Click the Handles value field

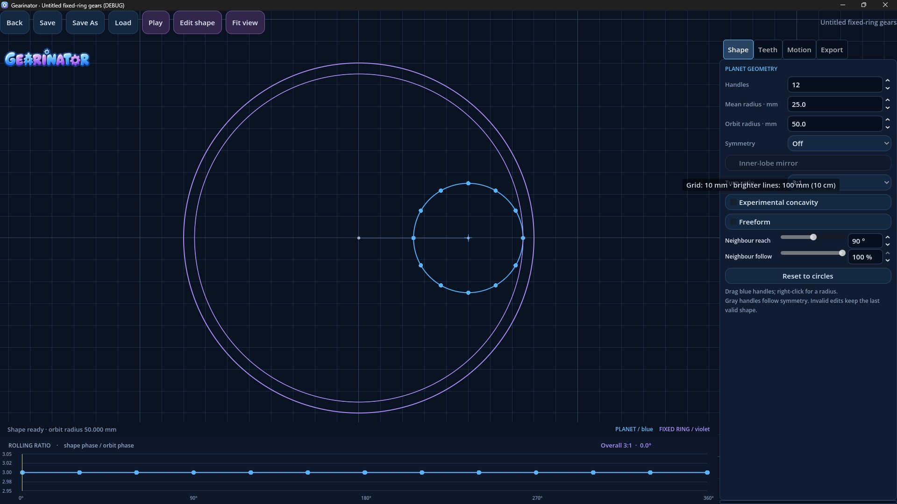point(834,85)
